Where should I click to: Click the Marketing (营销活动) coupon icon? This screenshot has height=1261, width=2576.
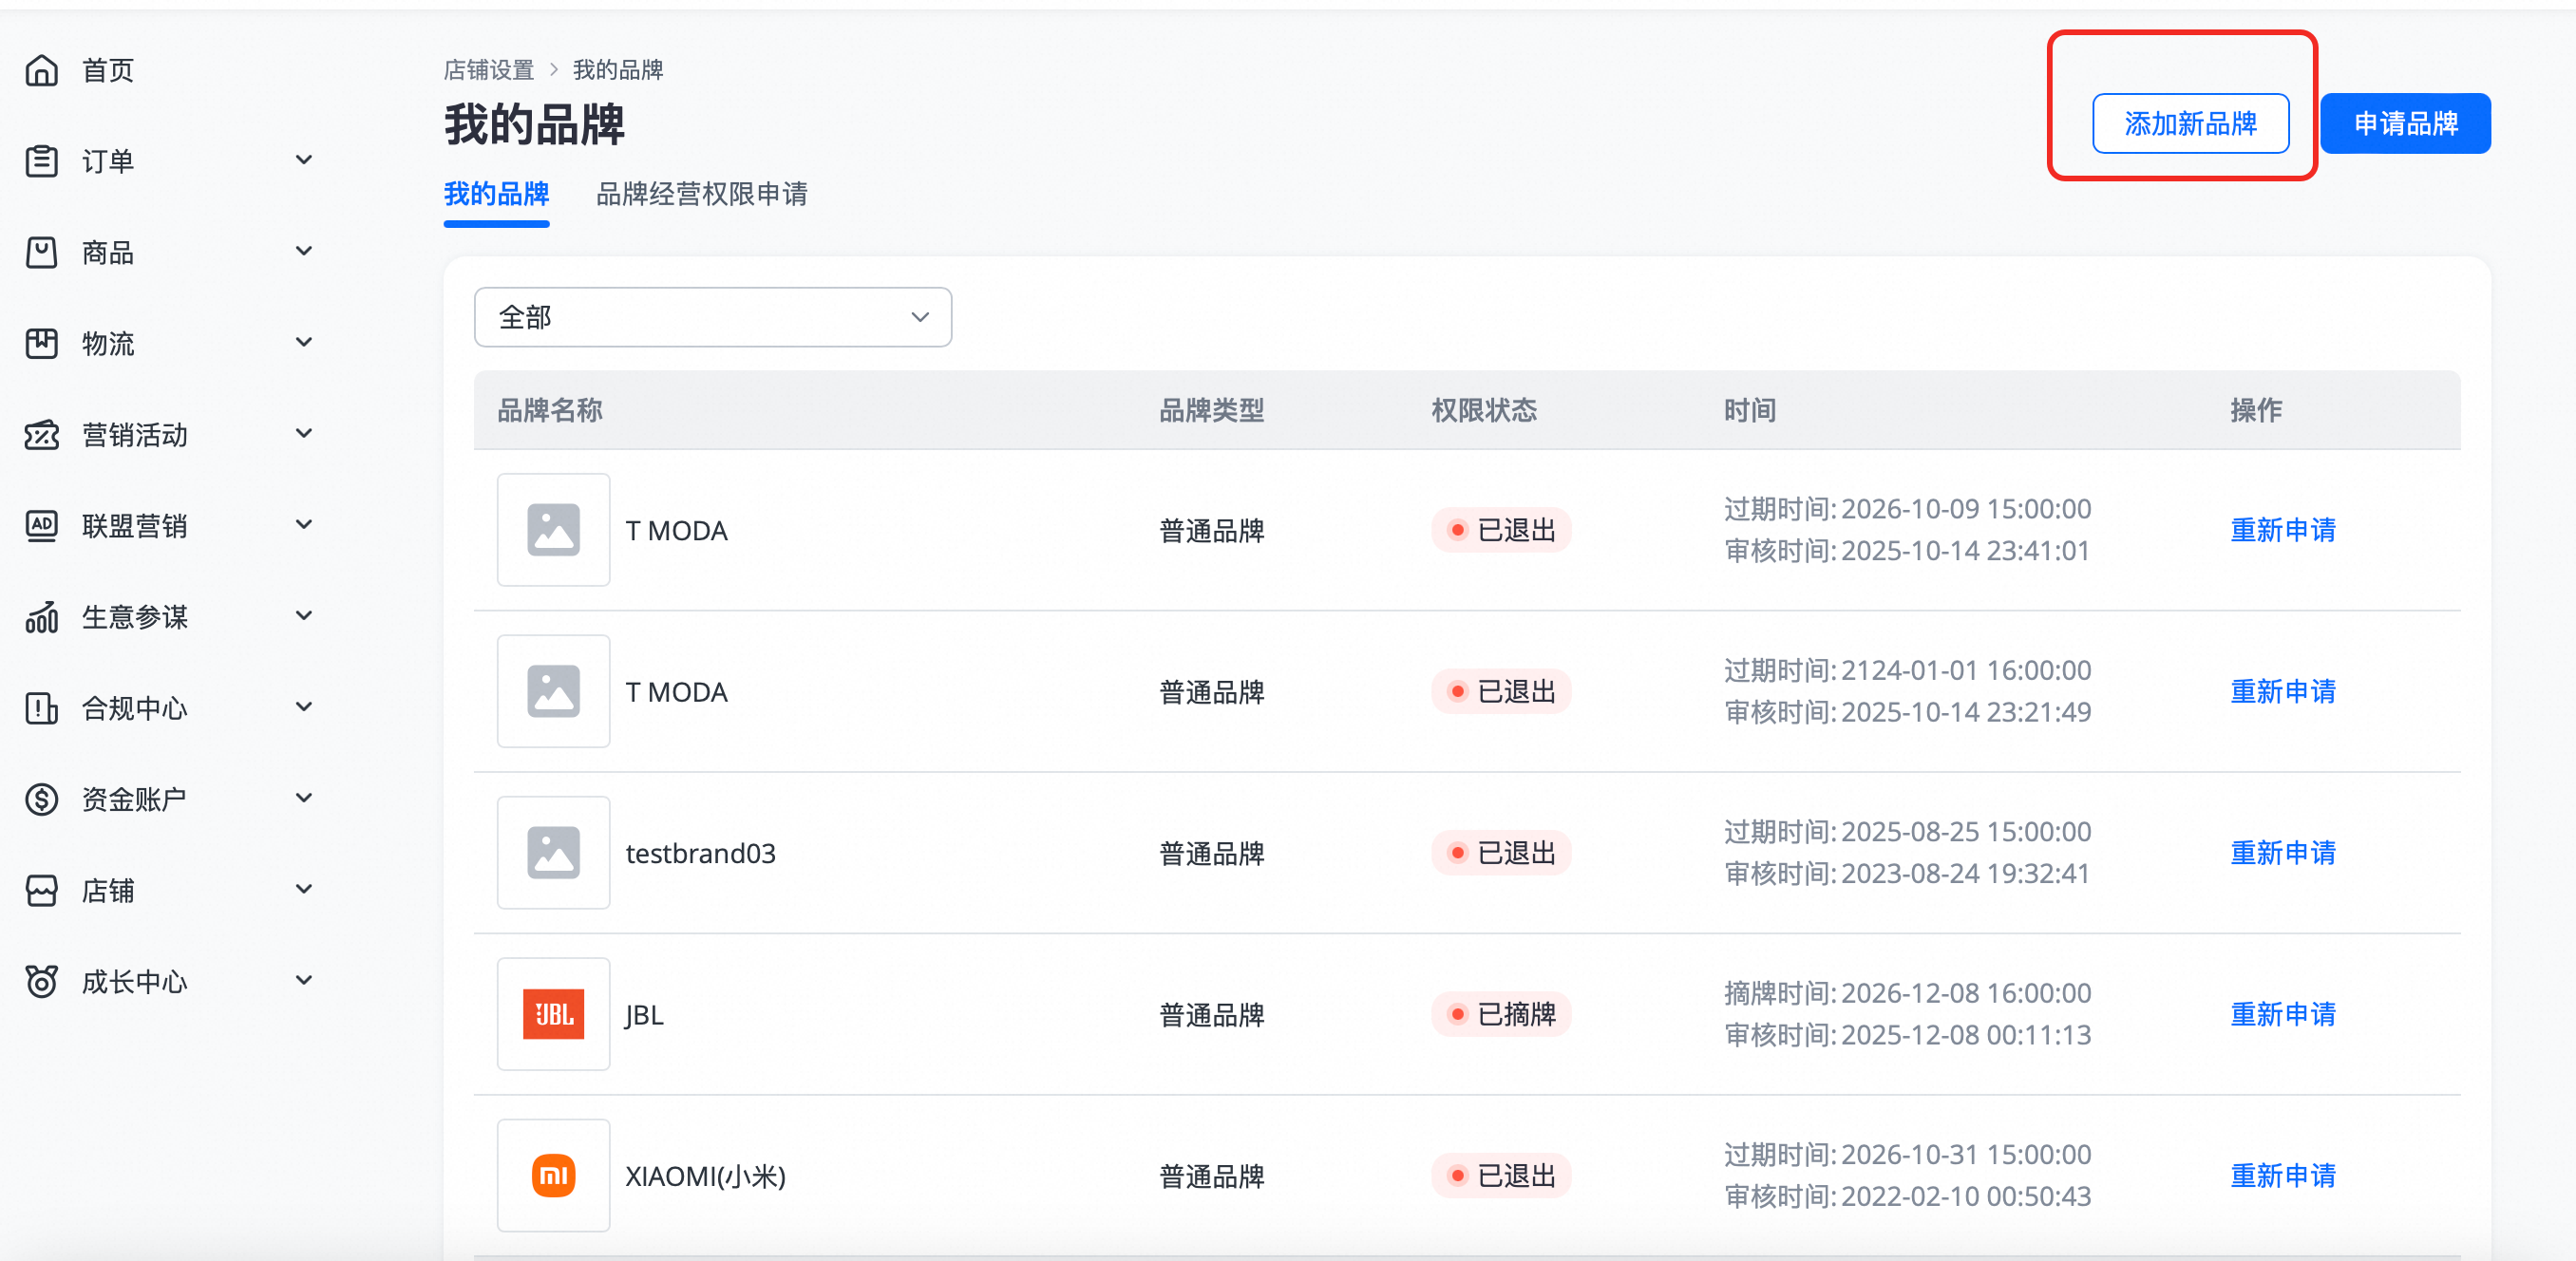pos(41,435)
